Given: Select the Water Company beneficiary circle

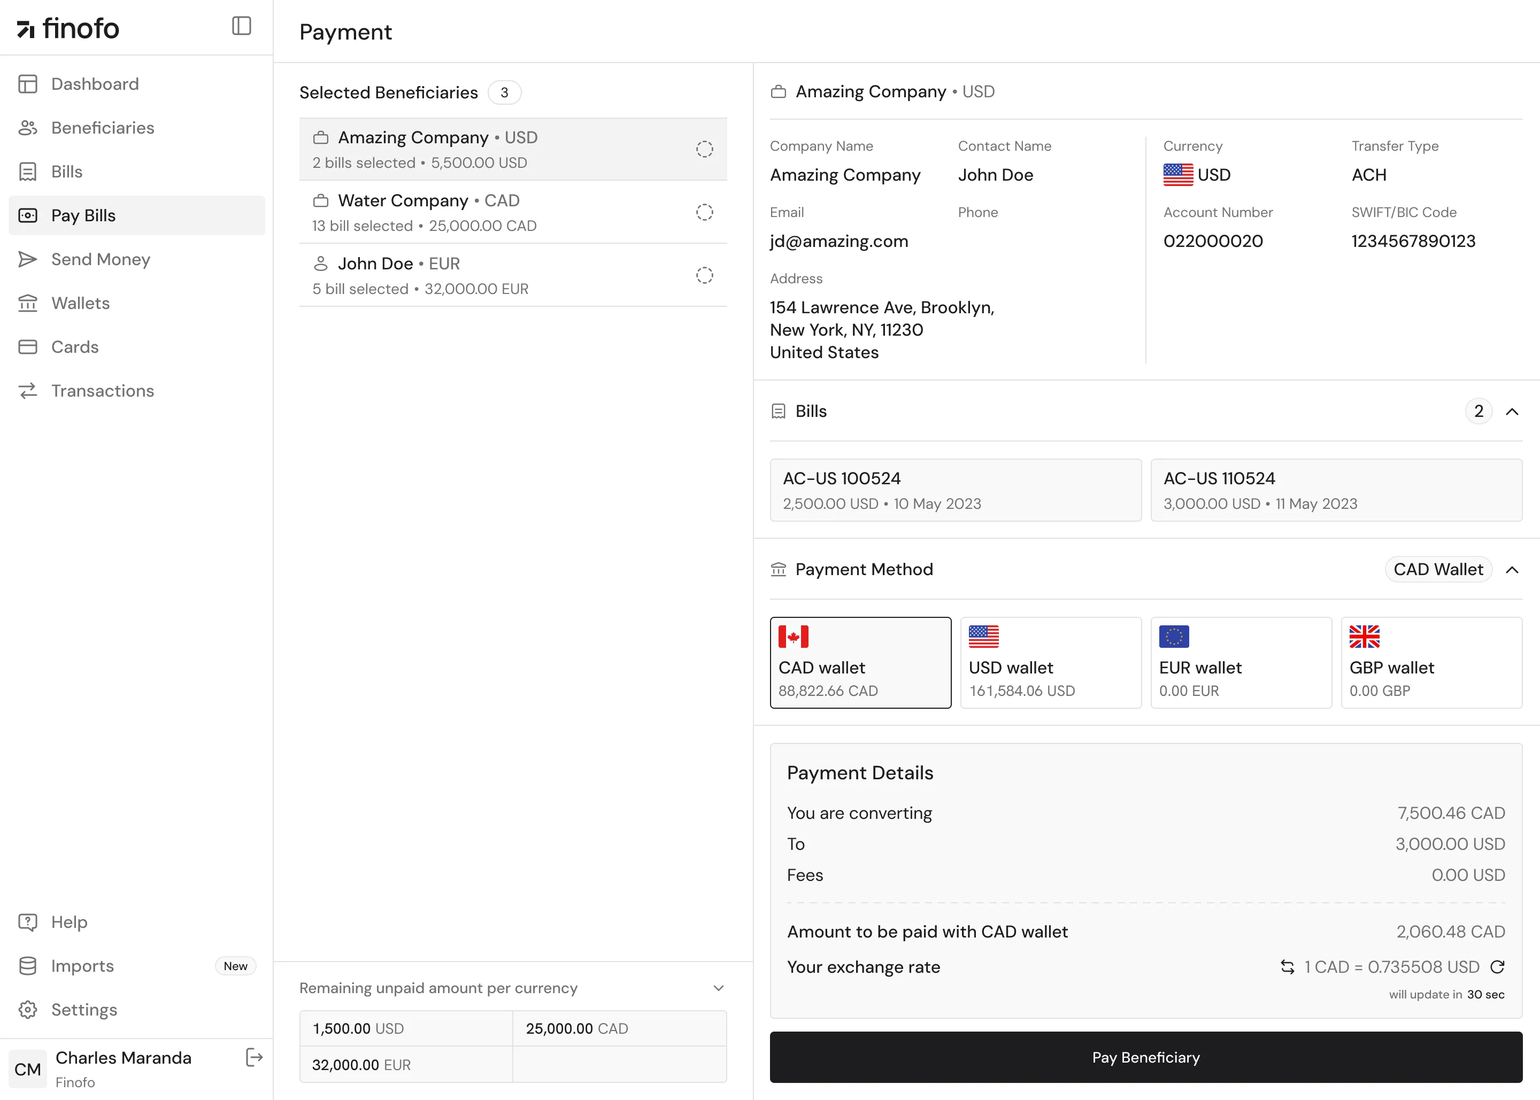Looking at the screenshot, I should pyautogui.click(x=705, y=212).
